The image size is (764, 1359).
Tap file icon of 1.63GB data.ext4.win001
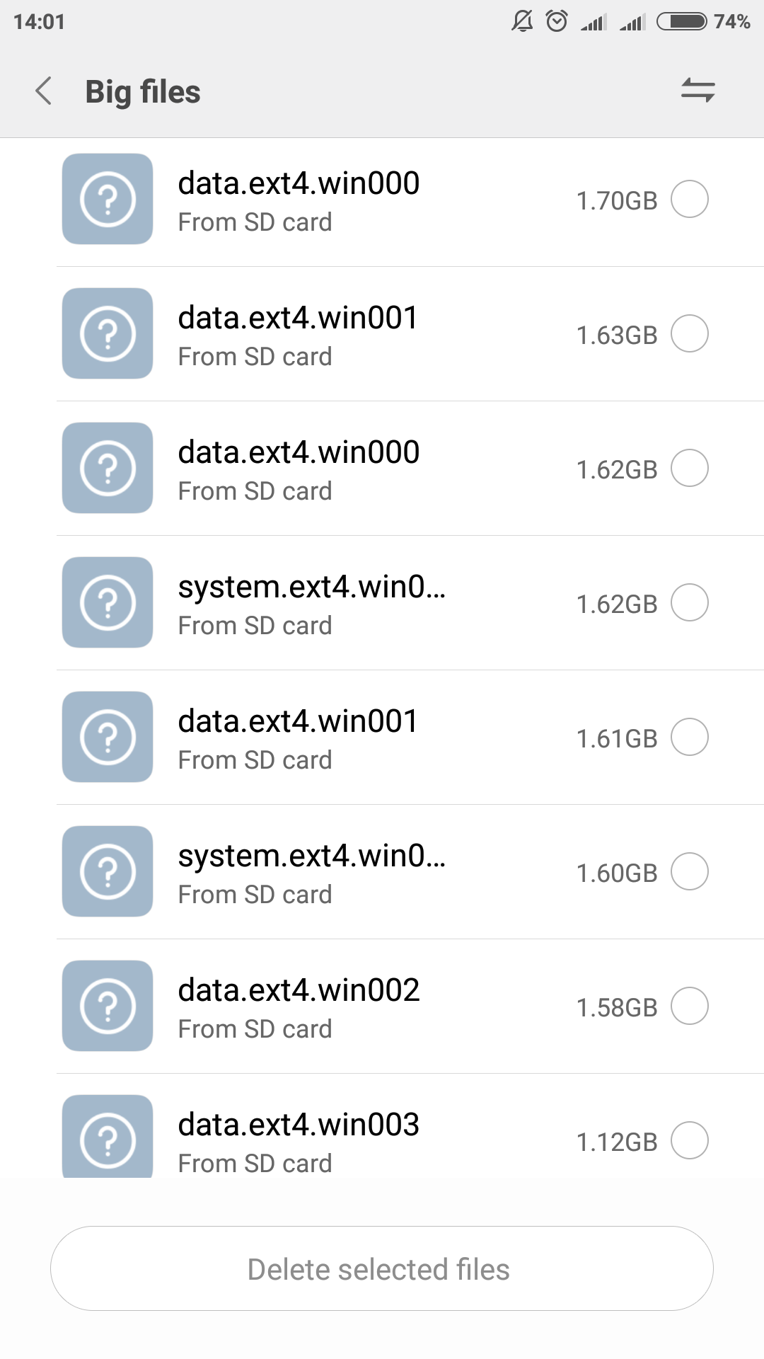click(108, 333)
